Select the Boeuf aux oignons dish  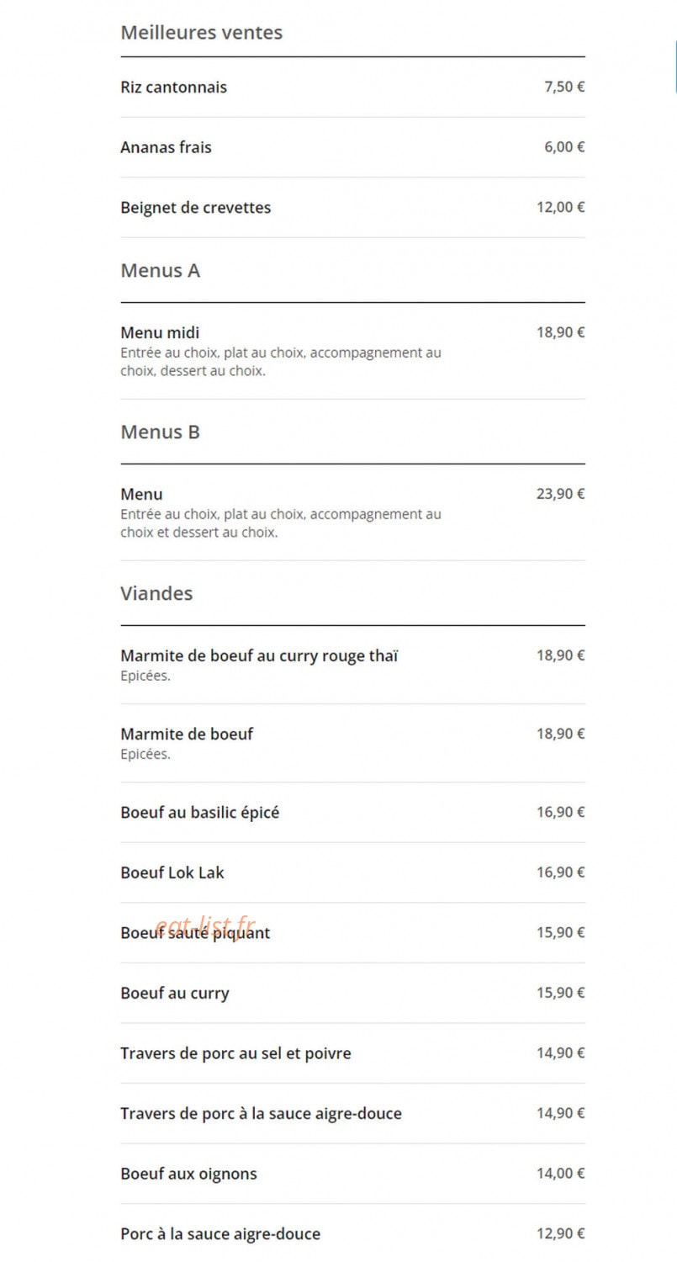352,1174
